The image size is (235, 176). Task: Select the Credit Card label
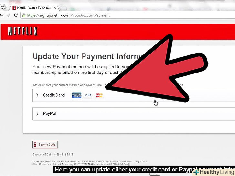pos(54,95)
